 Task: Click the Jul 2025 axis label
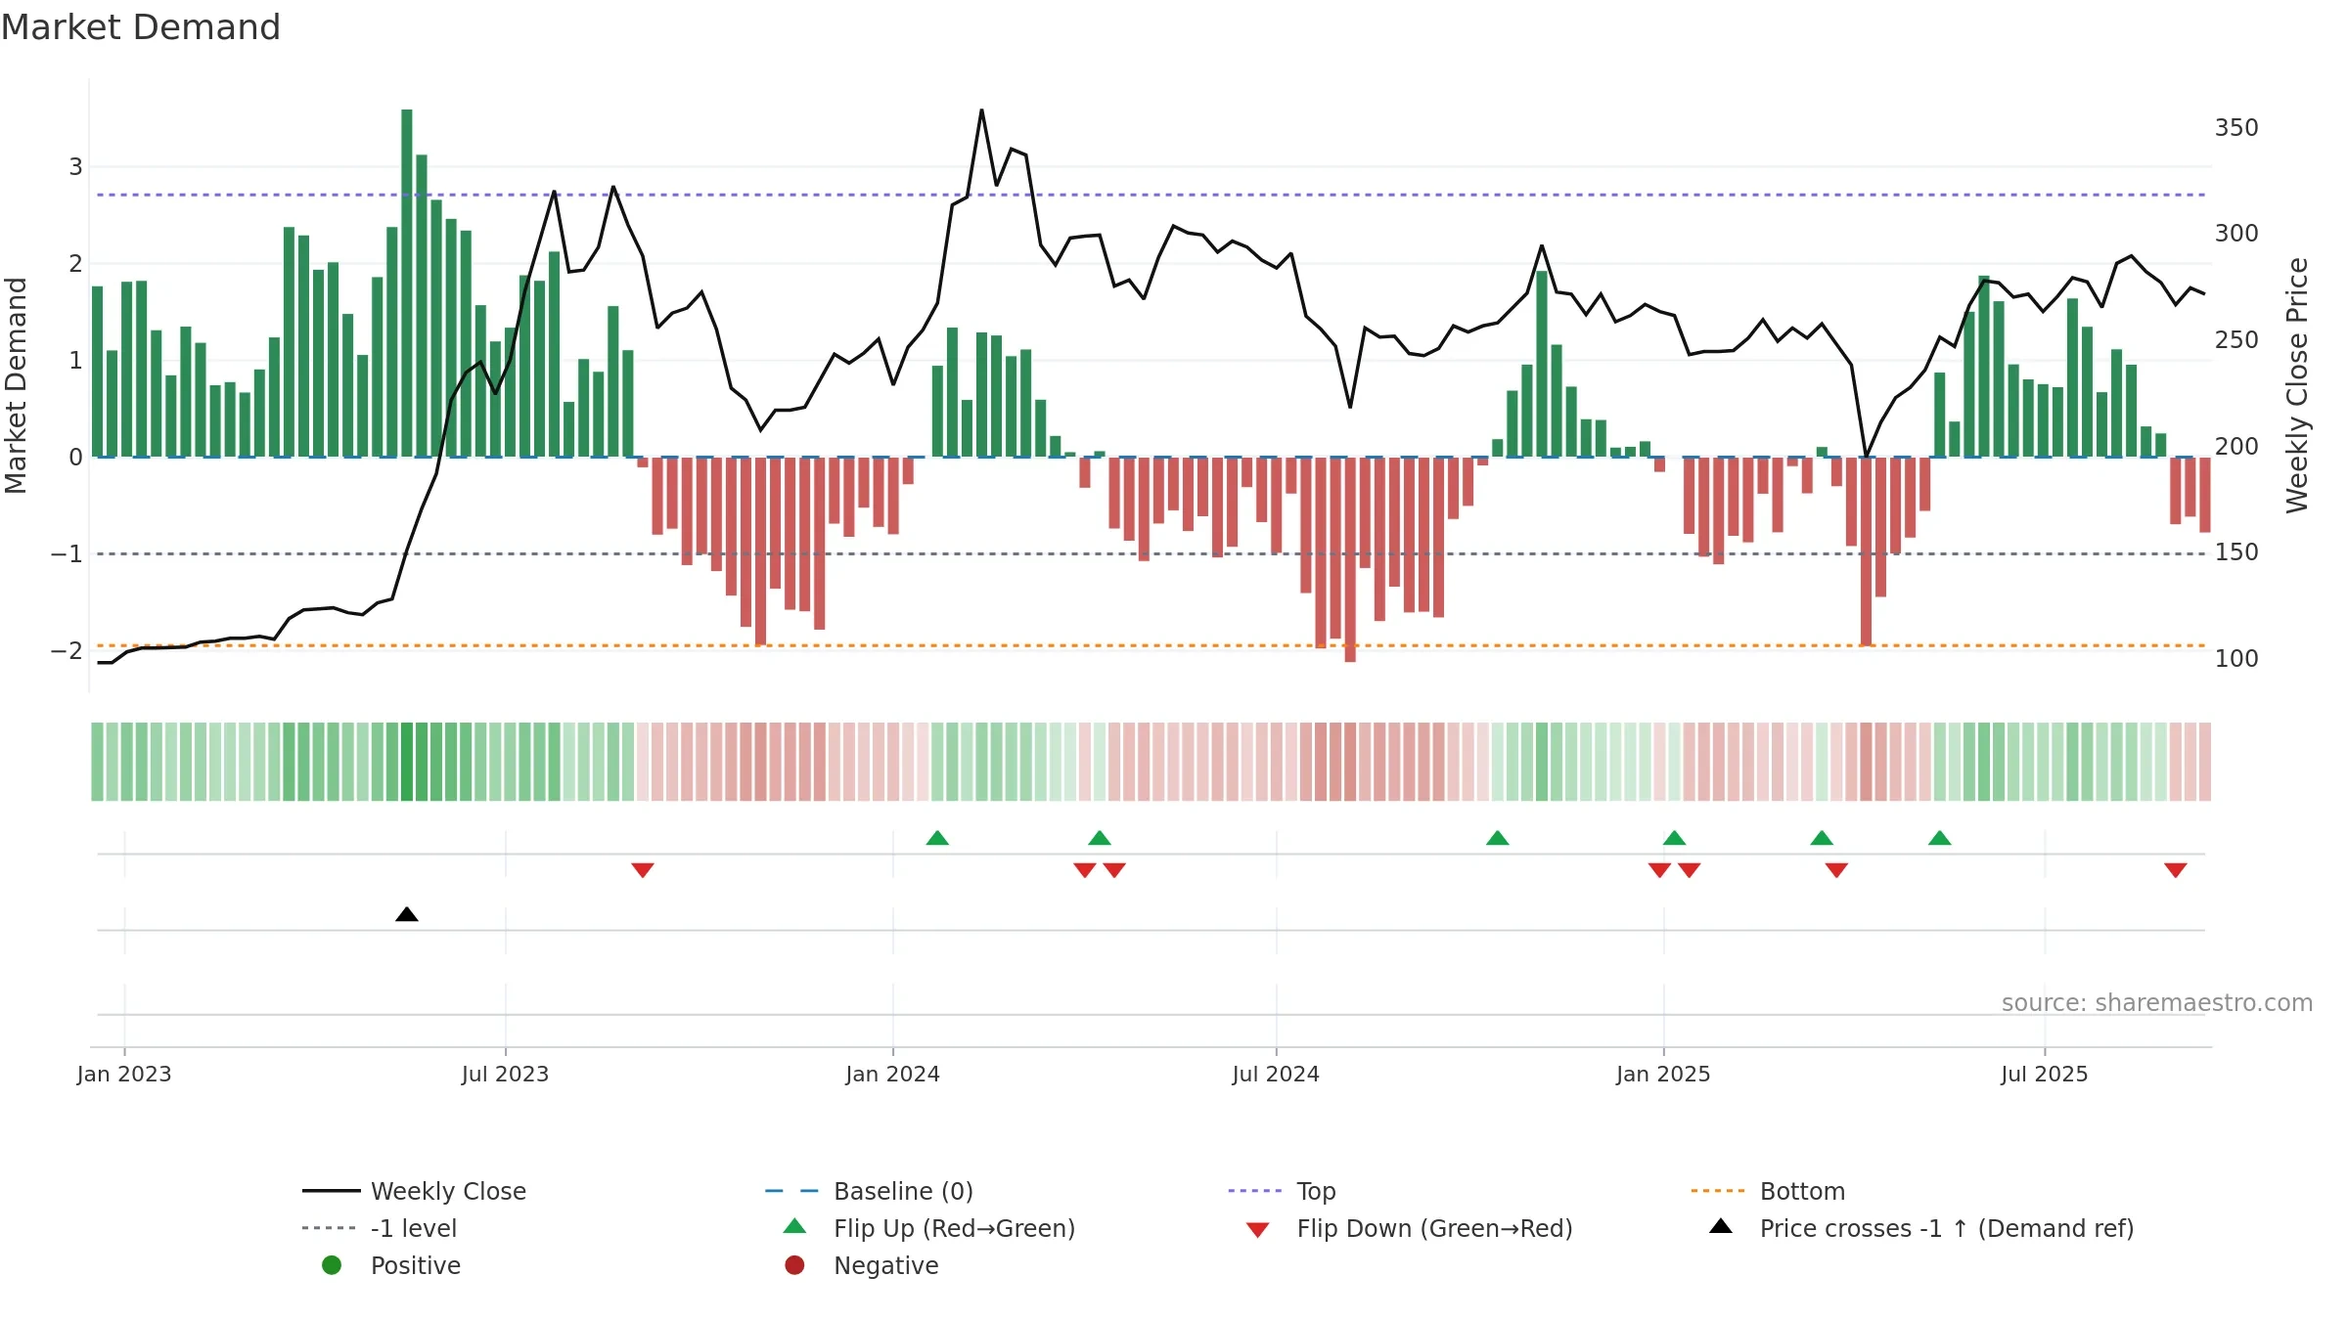pos(2045,1074)
